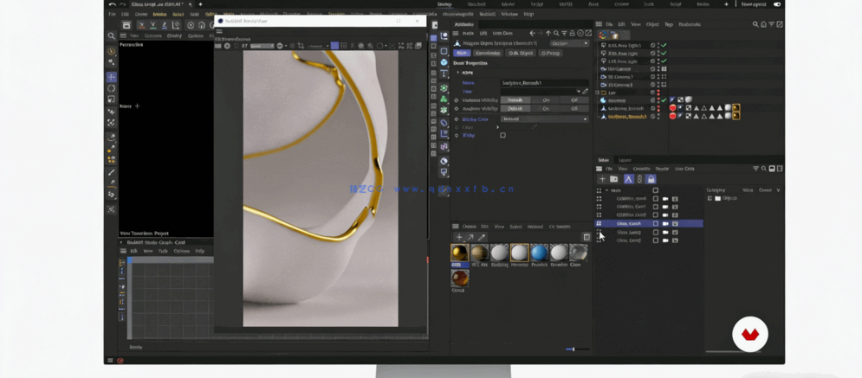This screenshot has width=862, height=378.
Task: Toggle the X-Ray checkbox in Attributes
Action: coord(502,135)
